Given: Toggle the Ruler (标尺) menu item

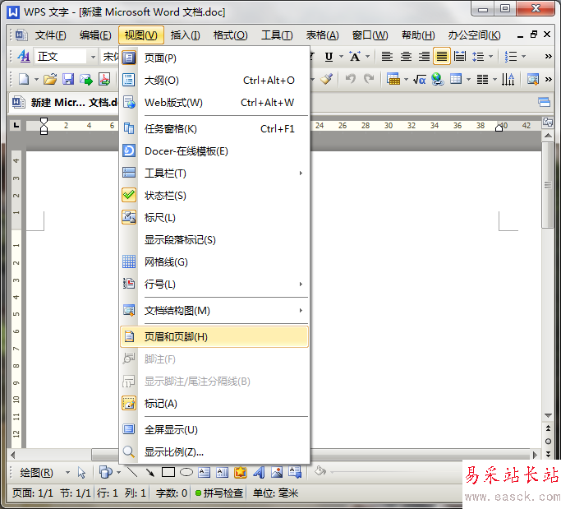Looking at the screenshot, I should 214,218.
